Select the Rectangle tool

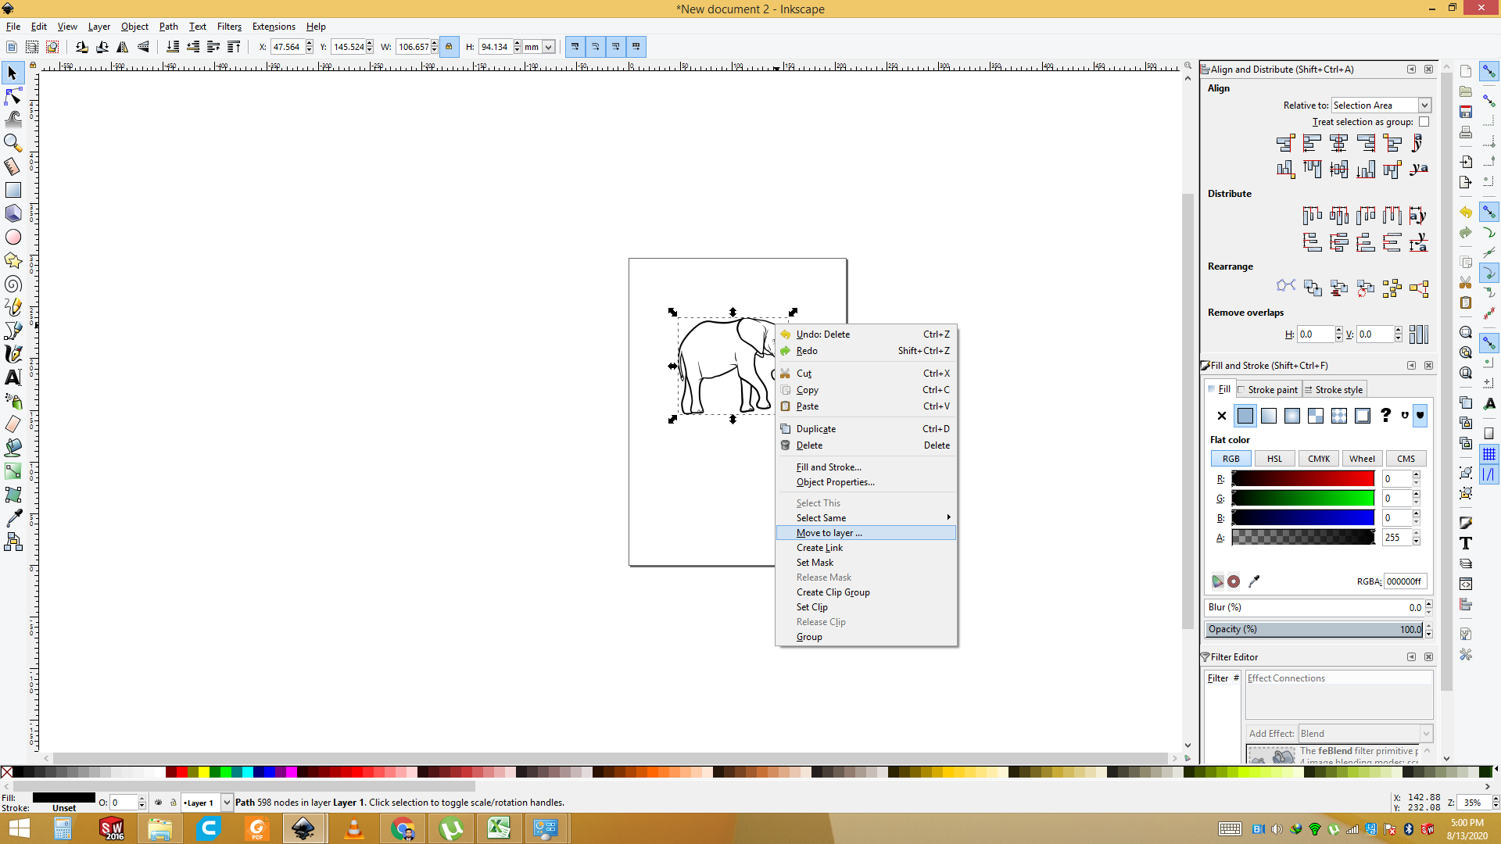13,190
